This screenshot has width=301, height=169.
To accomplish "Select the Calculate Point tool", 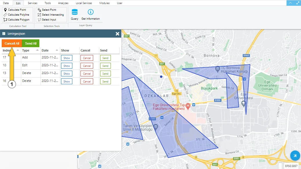I will click(15, 10).
